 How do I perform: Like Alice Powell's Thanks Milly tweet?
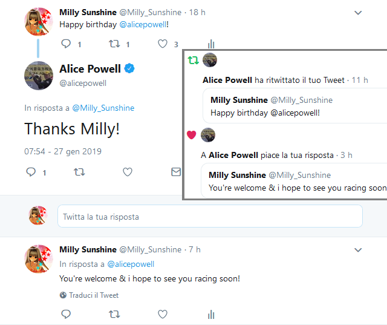click(x=127, y=172)
